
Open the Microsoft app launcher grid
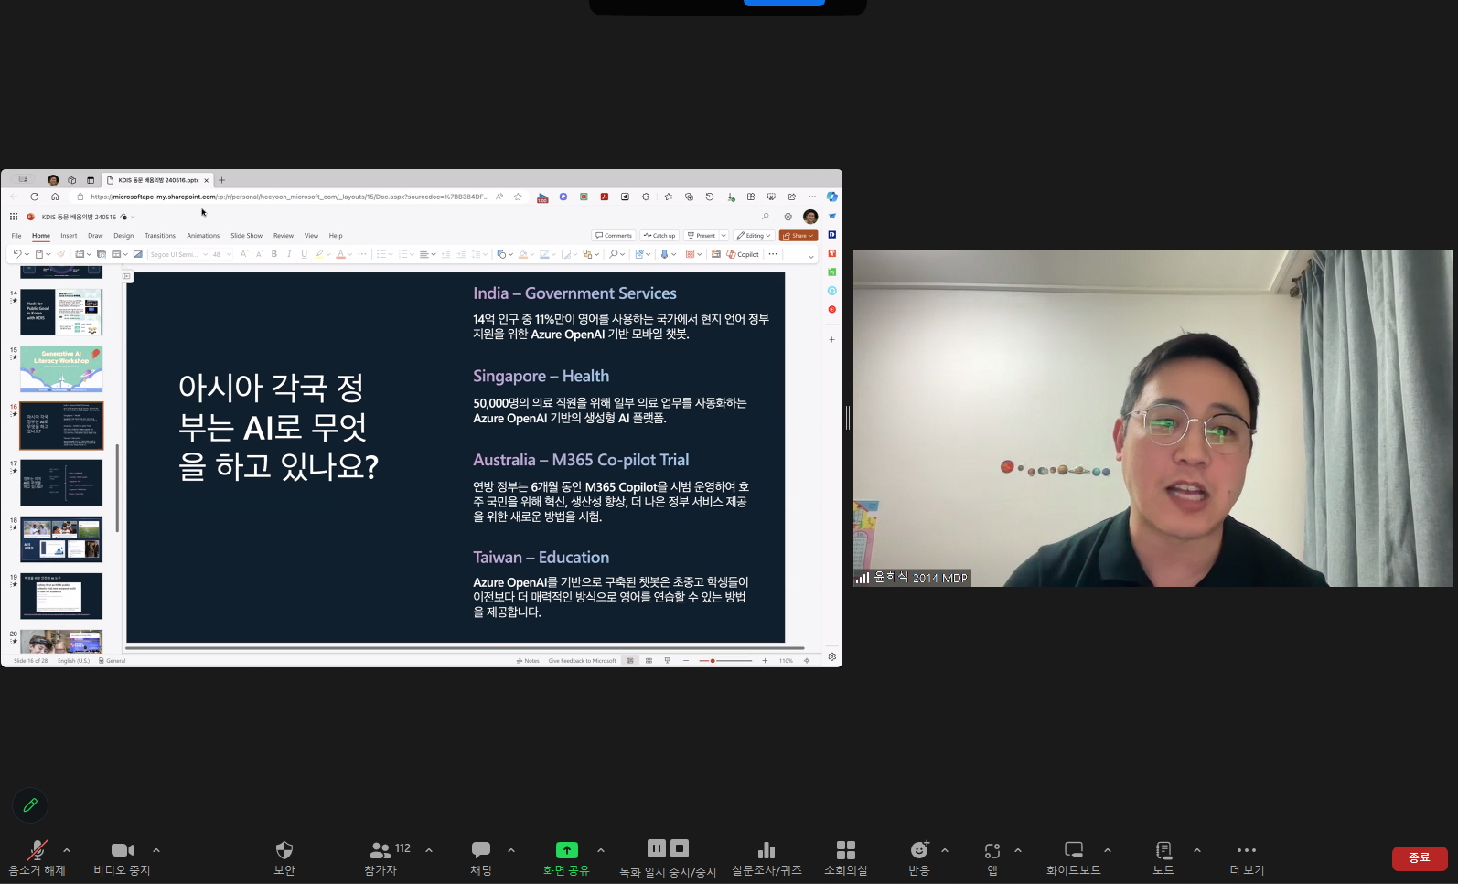pos(14,217)
